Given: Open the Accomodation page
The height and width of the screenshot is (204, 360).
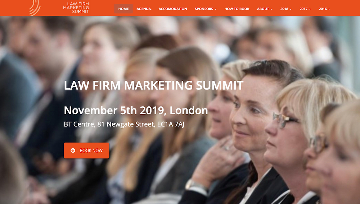Looking at the screenshot, I should pyautogui.click(x=173, y=9).
